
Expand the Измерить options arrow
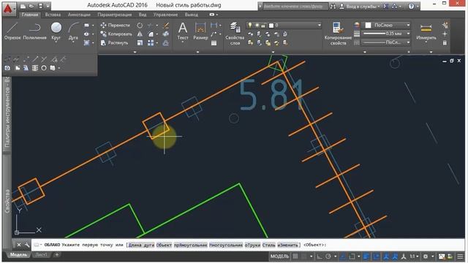click(x=426, y=42)
